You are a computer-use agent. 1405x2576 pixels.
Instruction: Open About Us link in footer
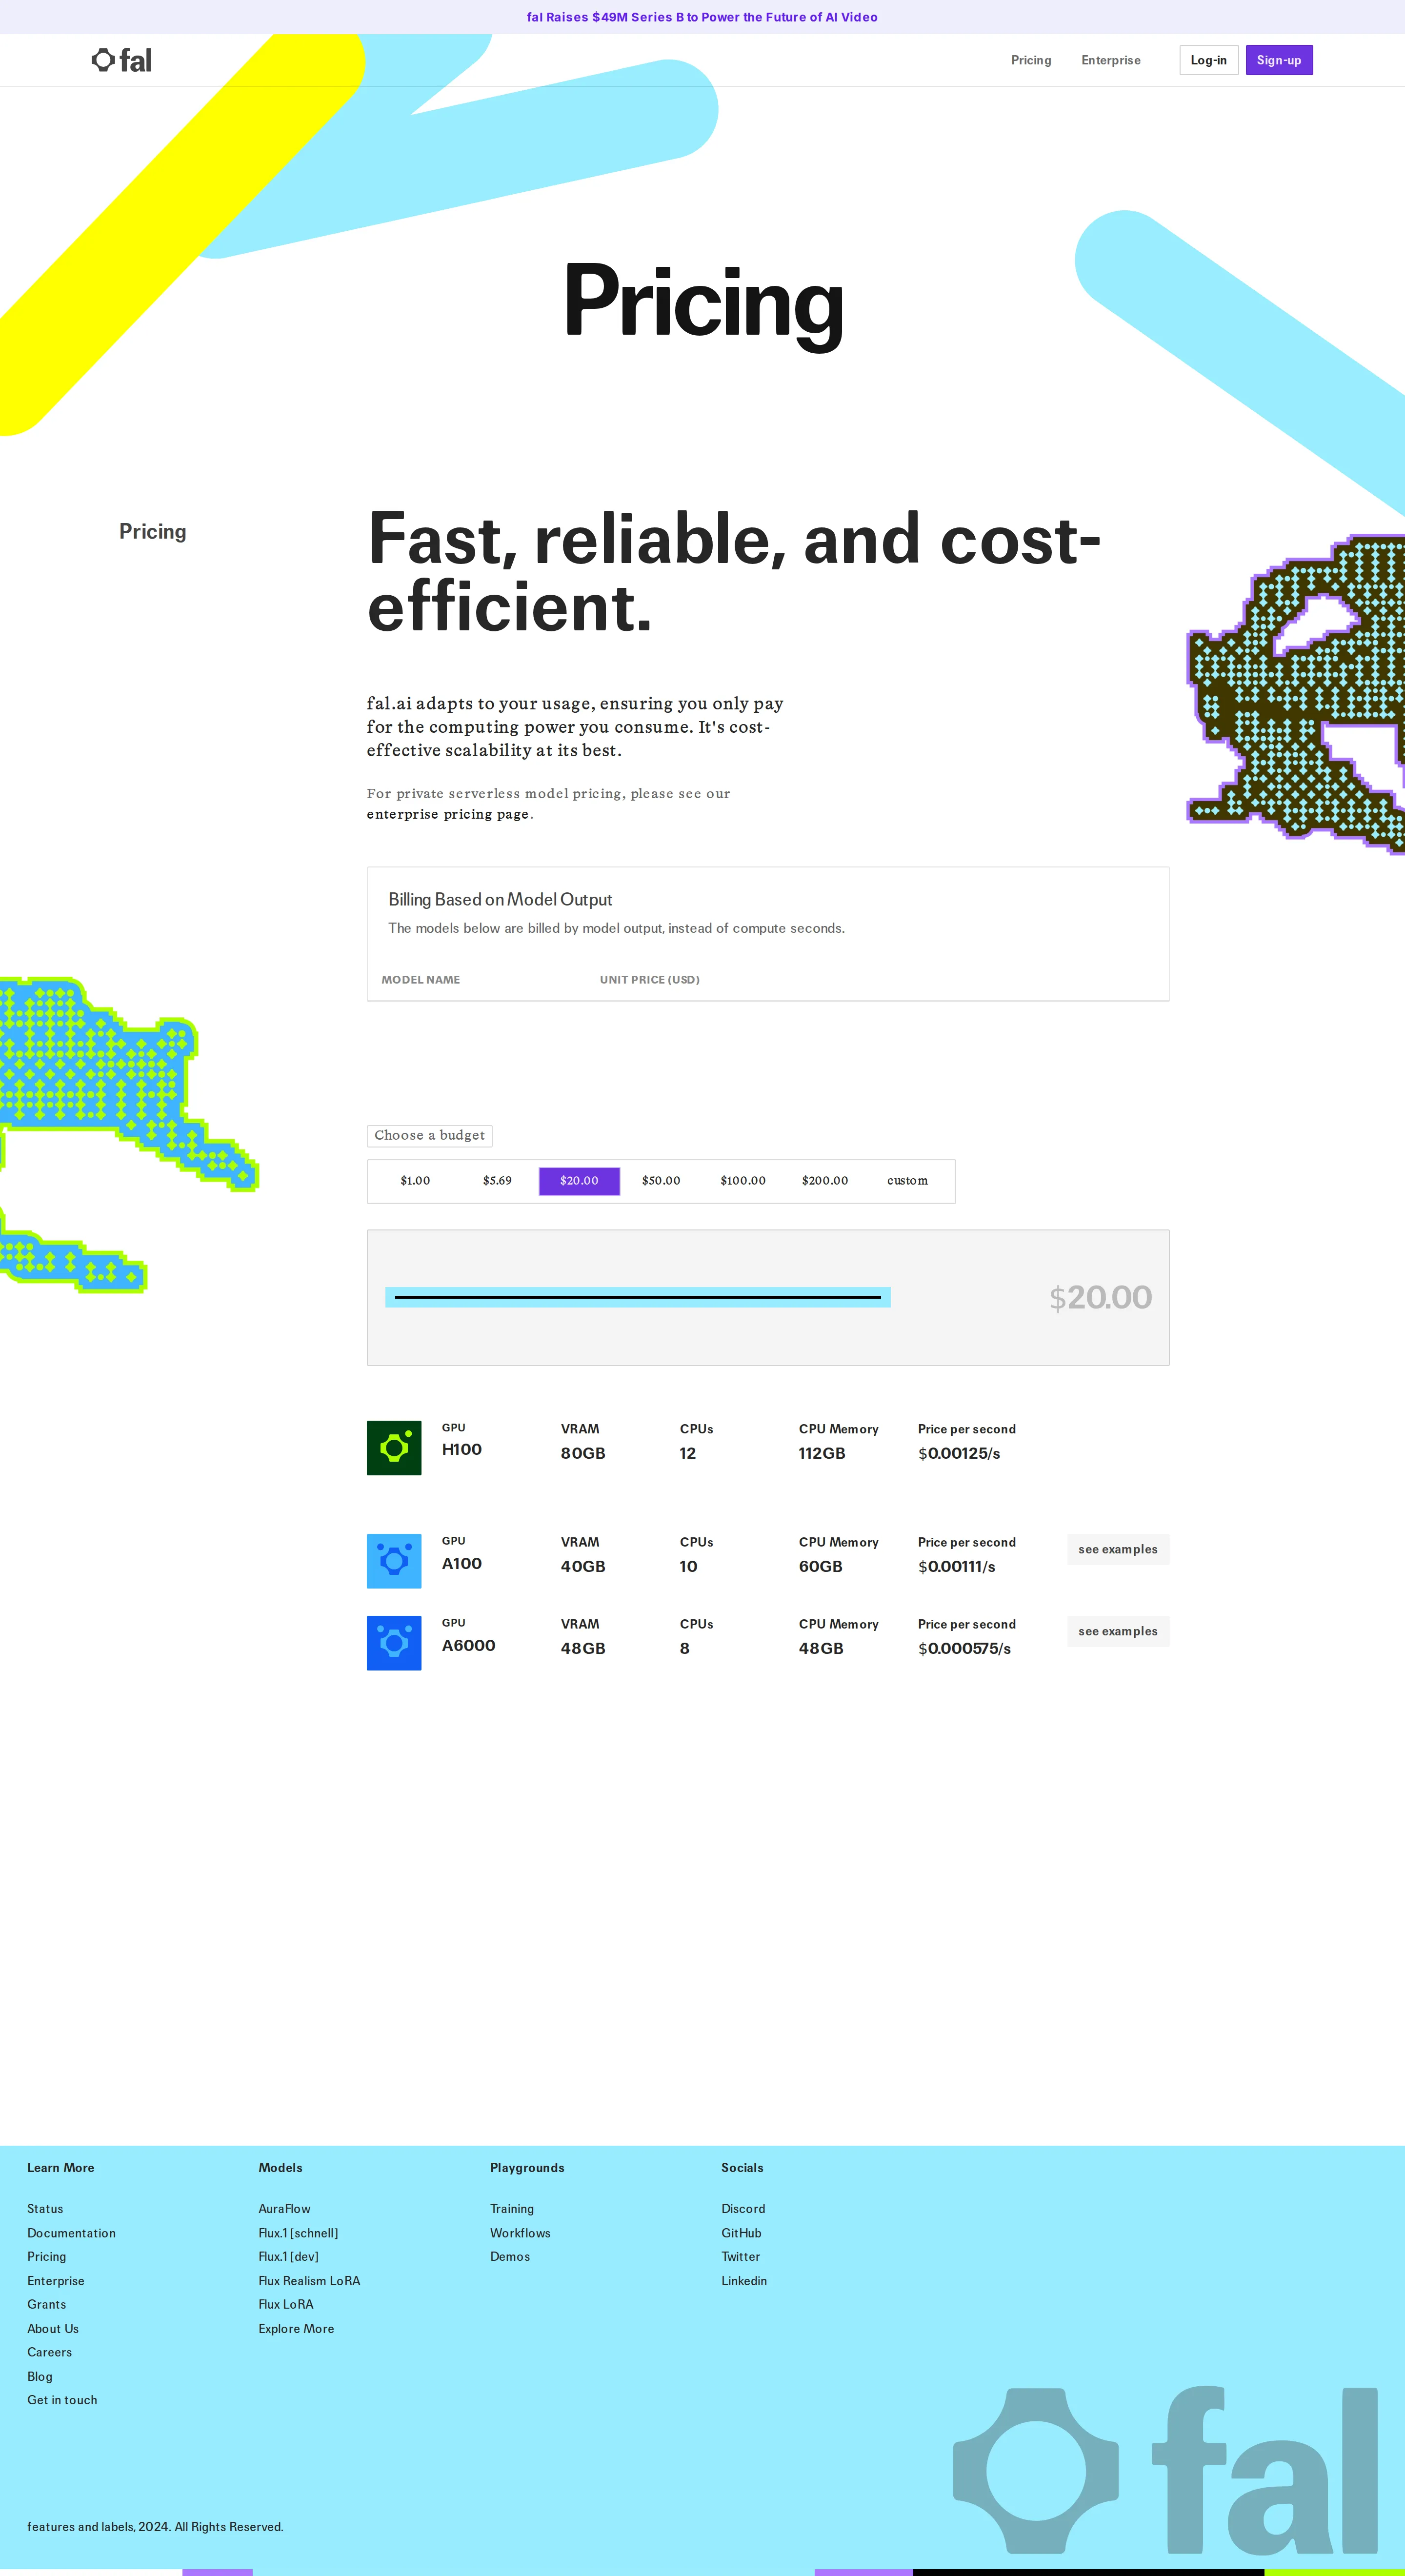(53, 2329)
